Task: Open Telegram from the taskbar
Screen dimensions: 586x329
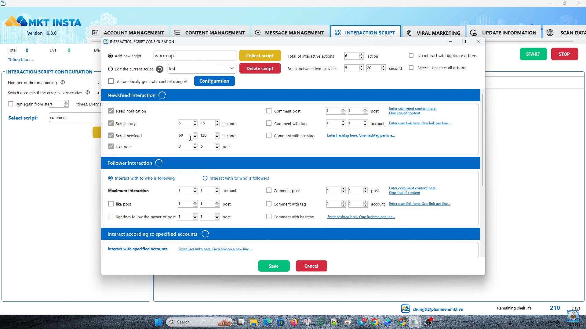Action: (362, 322)
